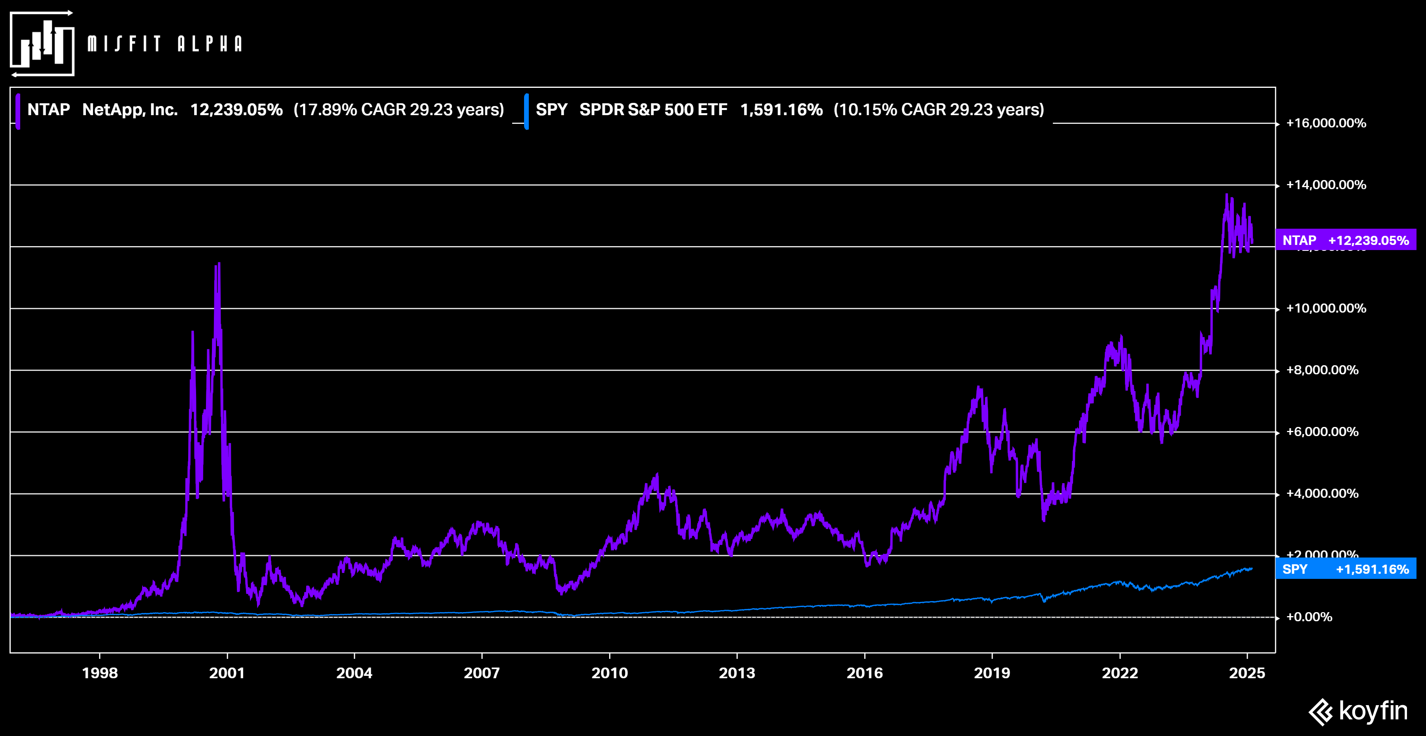Viewport: 1426px width, 736px height.
Task: Click the 2022 x-axis label
Action: click(1120, 673)
